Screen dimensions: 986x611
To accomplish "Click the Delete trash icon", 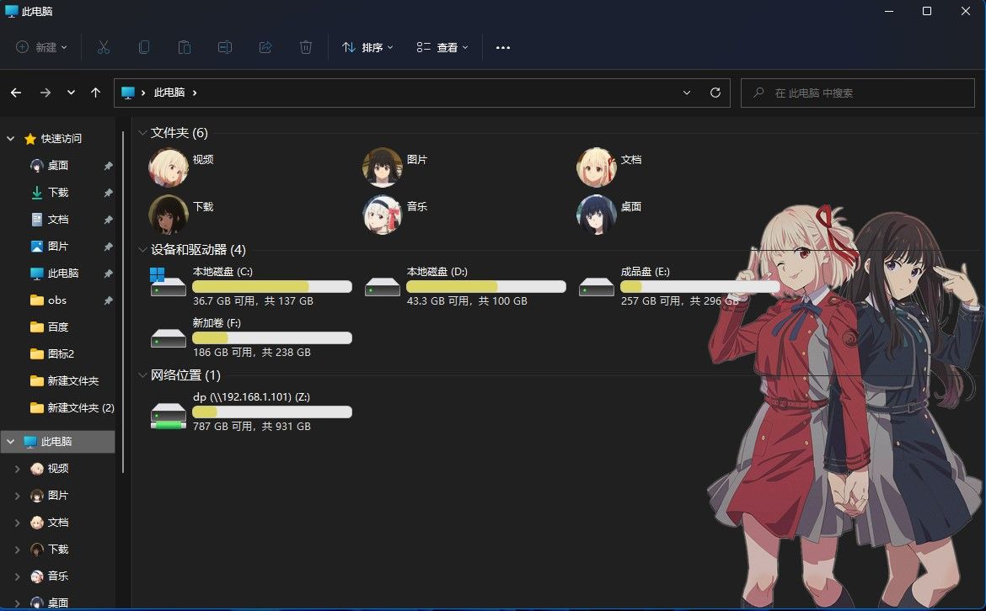I will click(306, 47).
